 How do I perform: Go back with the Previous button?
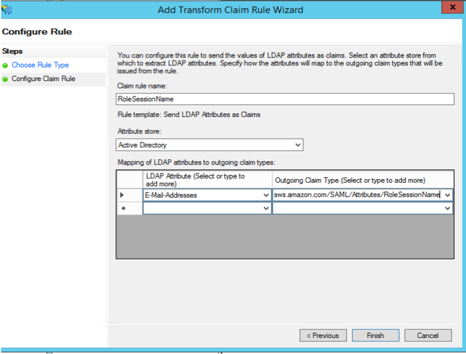(x=323, y=336)
